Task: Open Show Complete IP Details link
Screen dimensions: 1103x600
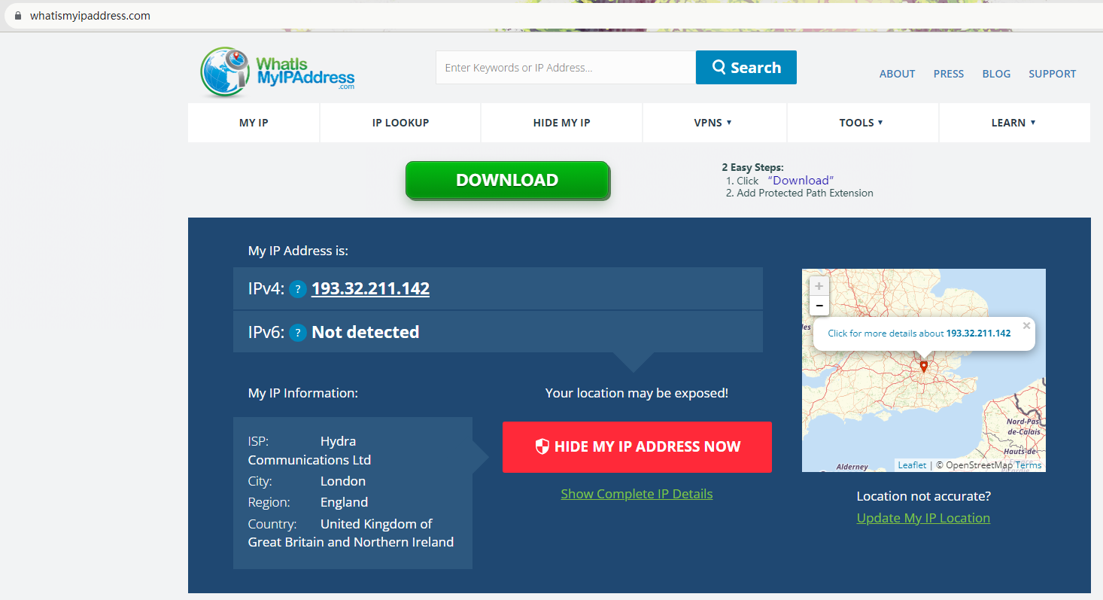Action: point(637,494)
